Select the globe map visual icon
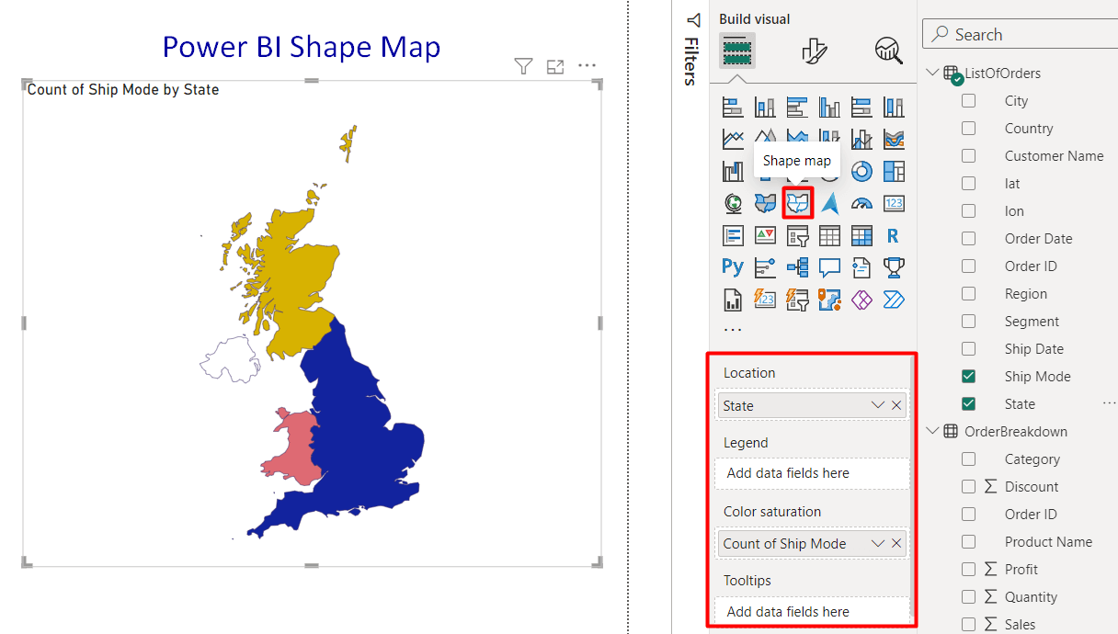Screen dimensions: 1118x634 coord(732,202)
